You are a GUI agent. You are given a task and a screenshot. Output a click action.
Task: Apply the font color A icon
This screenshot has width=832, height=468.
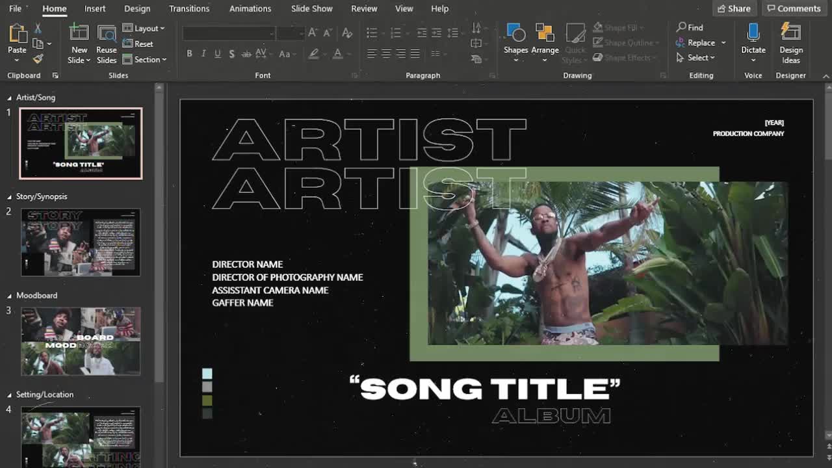tap(338, 54)
